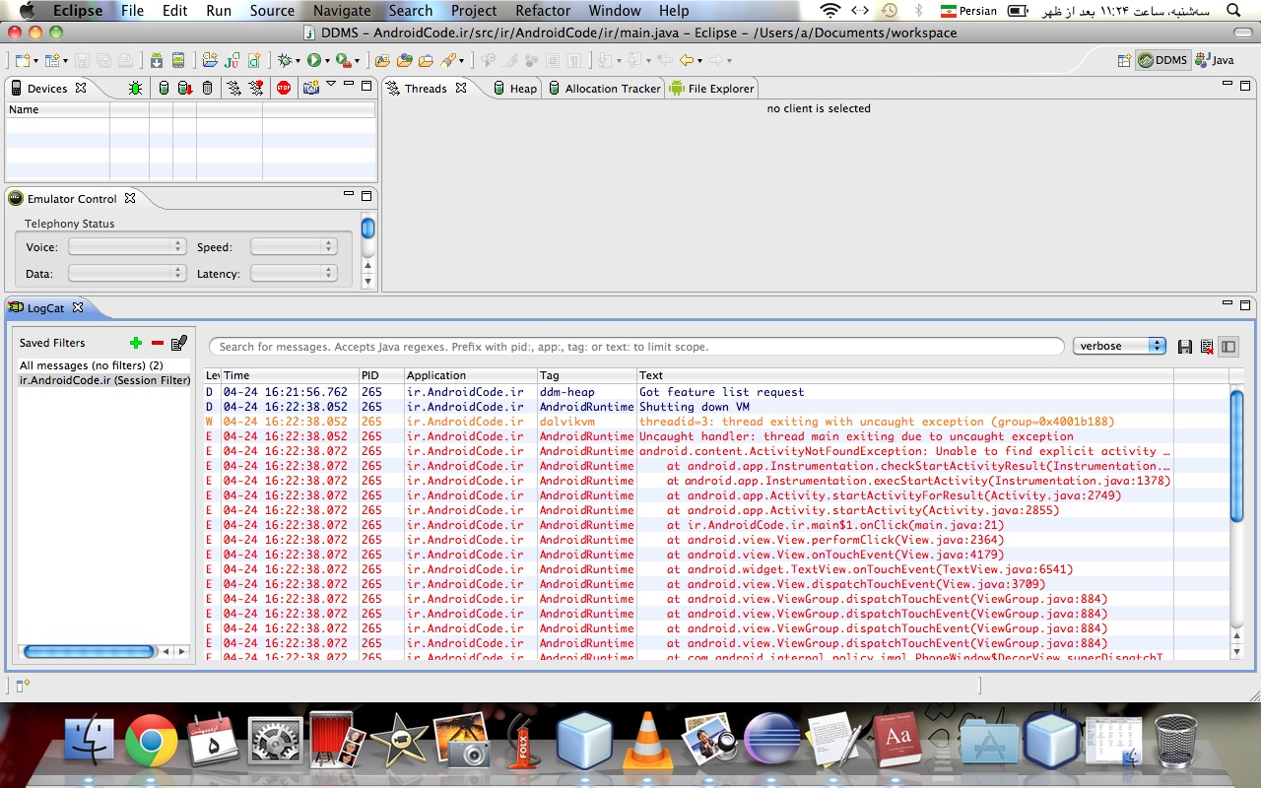The image size is (1261, 788).
Task: Click the LogCat message search field
Action: click(x=635, y=347)
